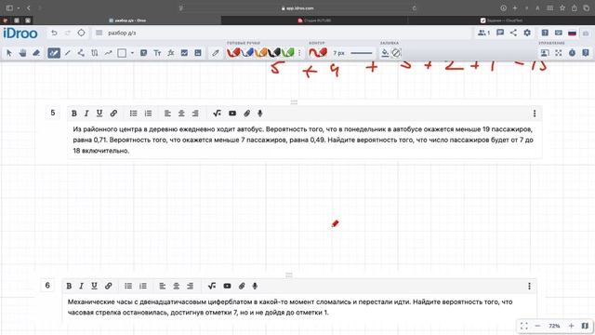
Task: Activate the freehand pen tool
Action: pos(54,53)
